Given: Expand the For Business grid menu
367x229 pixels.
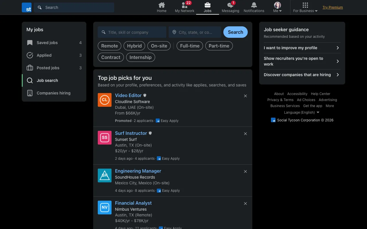Looking at the screenshot, I should click(x=305, y=7).
